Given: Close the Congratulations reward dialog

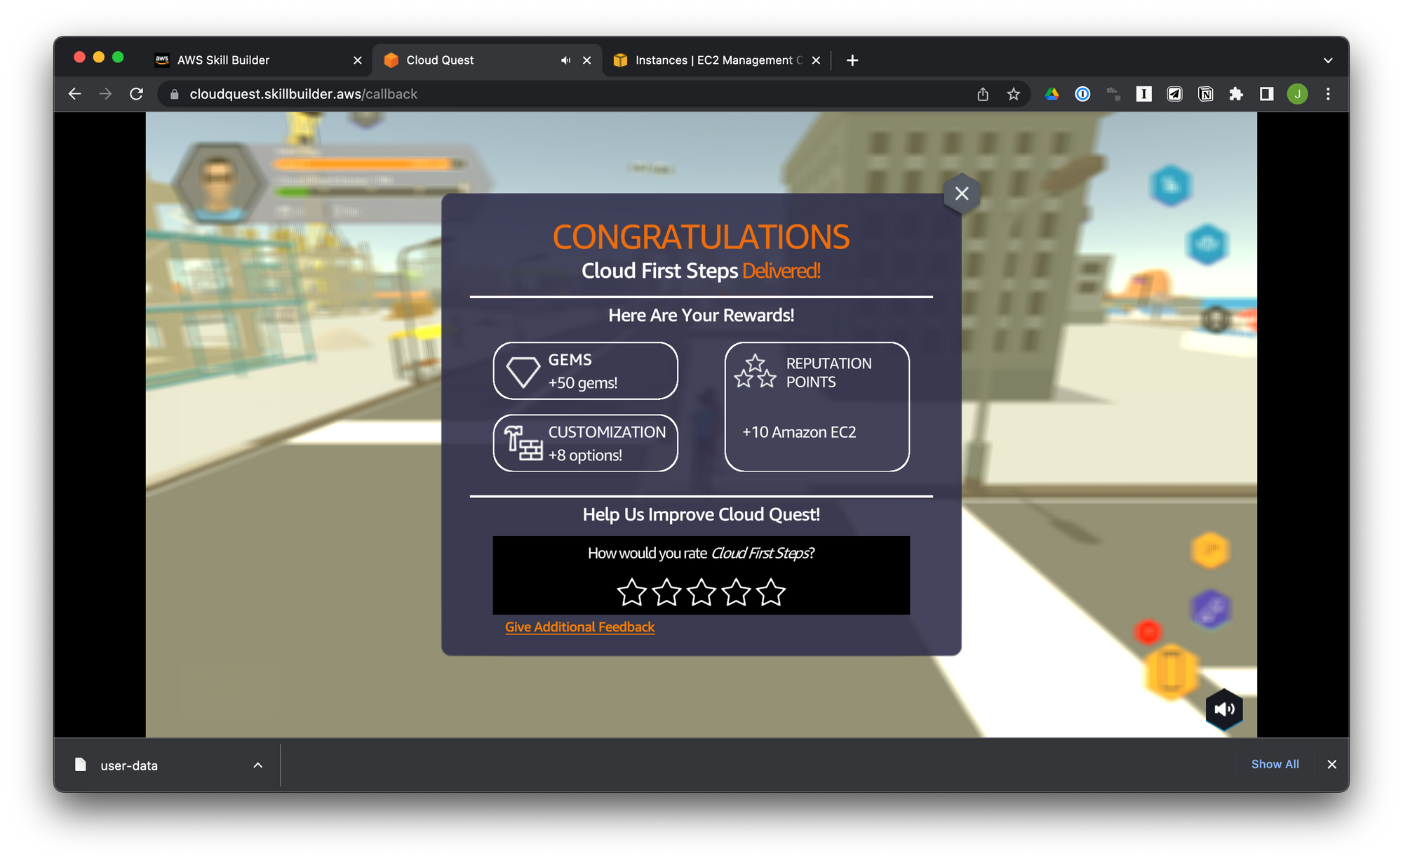Looking at the screenshot, I should click(962, 194).
